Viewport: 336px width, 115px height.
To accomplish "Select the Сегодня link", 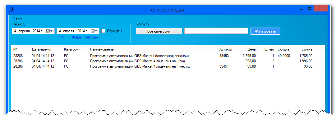I will 91,38.
